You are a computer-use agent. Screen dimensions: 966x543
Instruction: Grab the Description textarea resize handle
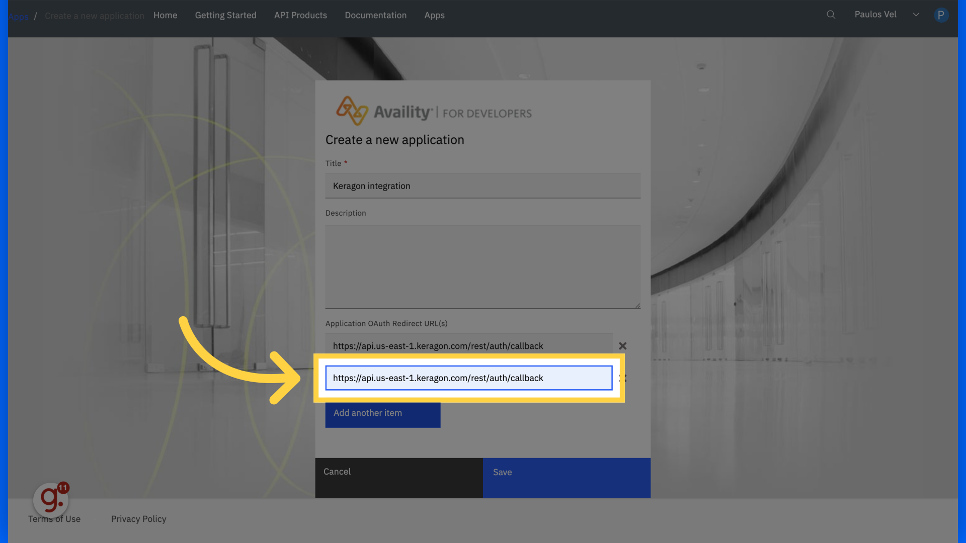click(x=637, y=305)
